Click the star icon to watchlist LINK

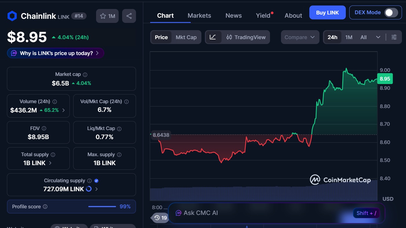click(103, 16)
